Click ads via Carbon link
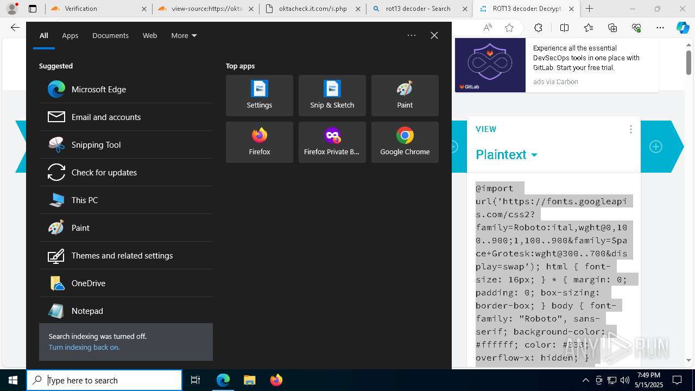 tap(555, 82)
